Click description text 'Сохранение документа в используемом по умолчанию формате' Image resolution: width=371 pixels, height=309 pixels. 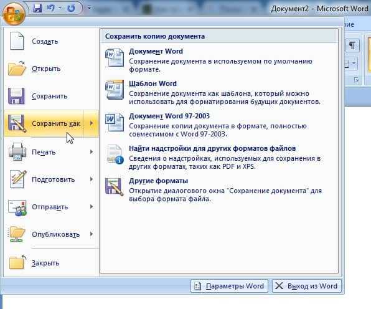[220, 65]
